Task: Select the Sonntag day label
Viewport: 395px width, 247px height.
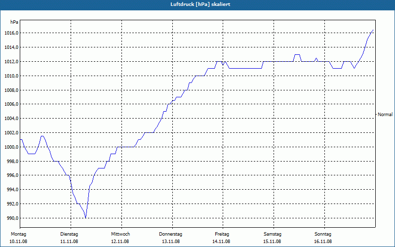Action: tap(323, 234)
